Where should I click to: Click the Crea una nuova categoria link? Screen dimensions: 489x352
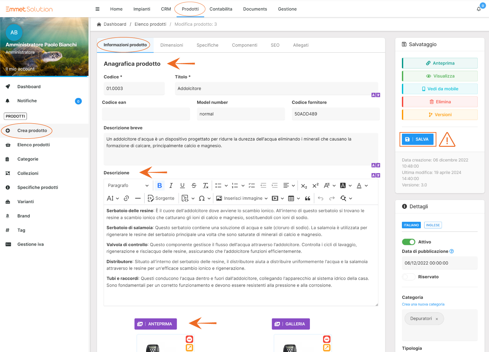[x=423, y=304]
